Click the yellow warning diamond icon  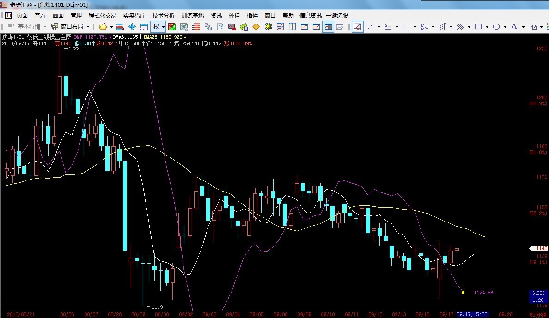[x=256, y=27]
